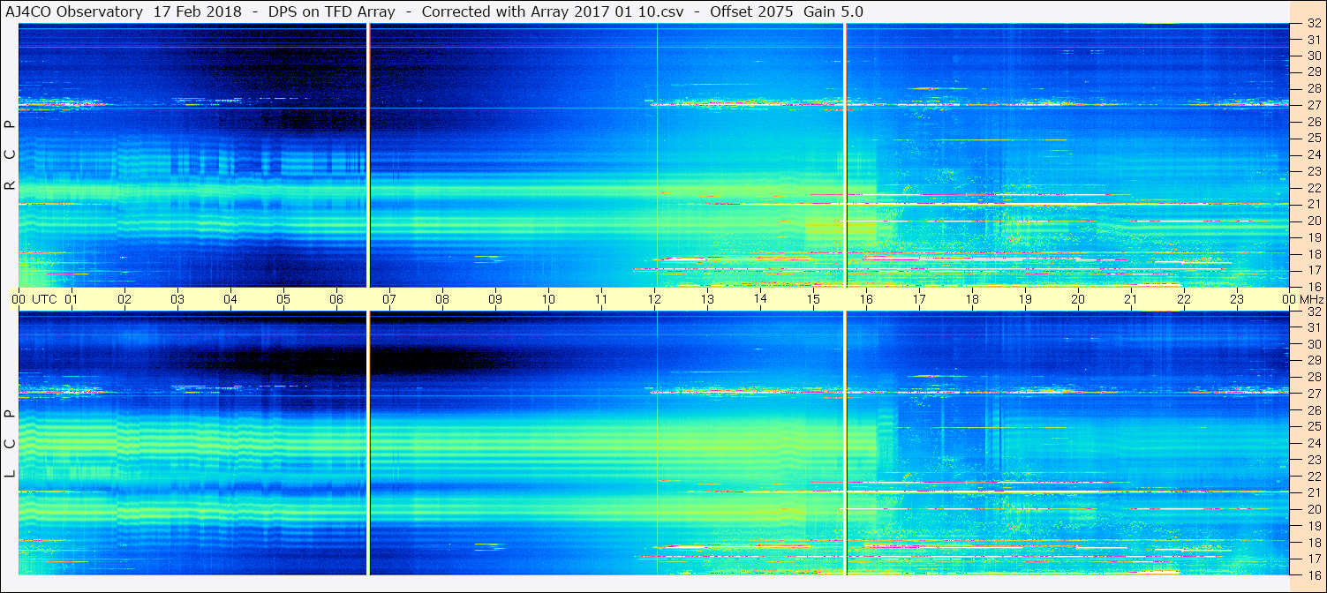Click the 32 MHz tick label on RCP frequency axis

click(x=1313, y=24)
